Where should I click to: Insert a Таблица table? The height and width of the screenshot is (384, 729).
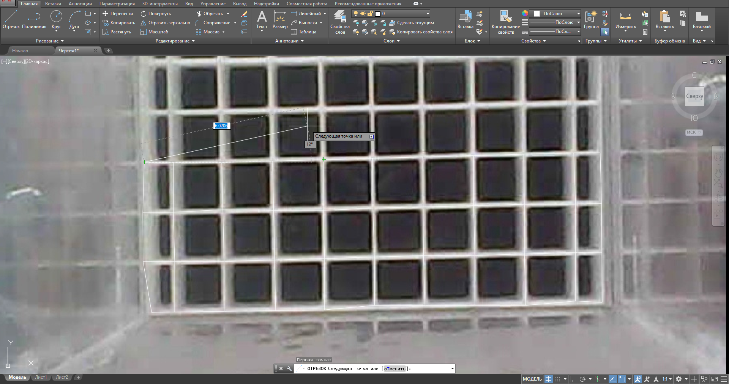coord(303,32)
